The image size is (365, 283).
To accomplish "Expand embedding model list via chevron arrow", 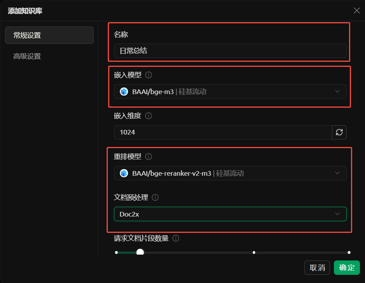I will point(337,91).
